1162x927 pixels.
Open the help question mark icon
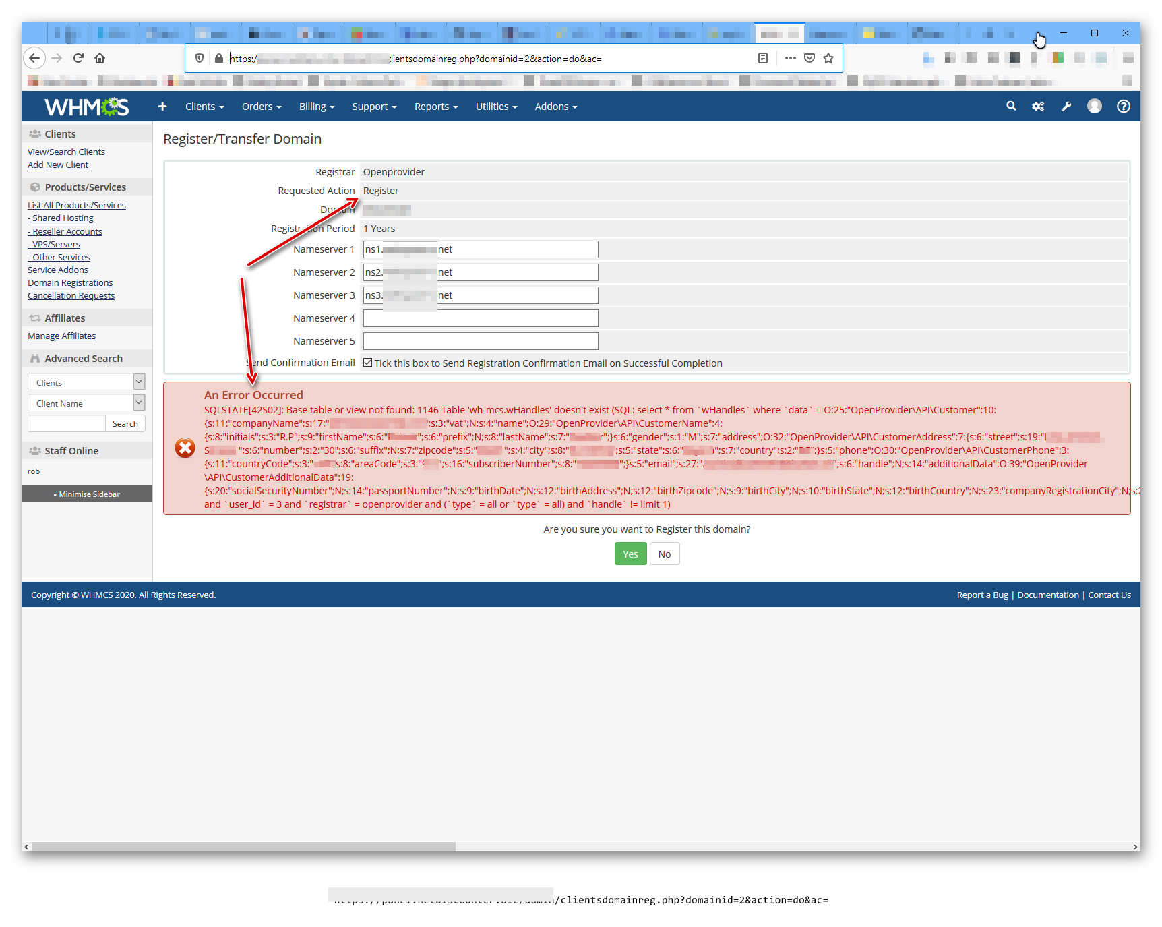click(x=1123, y=106)
